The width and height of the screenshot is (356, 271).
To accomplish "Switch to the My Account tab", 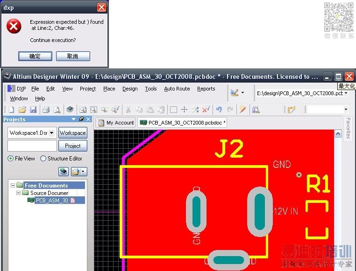I will click(116, 123).
